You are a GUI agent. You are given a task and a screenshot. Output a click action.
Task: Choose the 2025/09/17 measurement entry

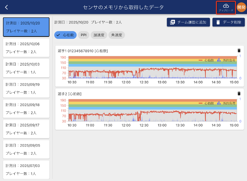tap(26, 129)
